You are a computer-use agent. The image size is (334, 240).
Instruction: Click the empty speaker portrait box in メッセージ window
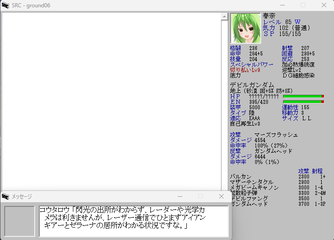[20, 221]
